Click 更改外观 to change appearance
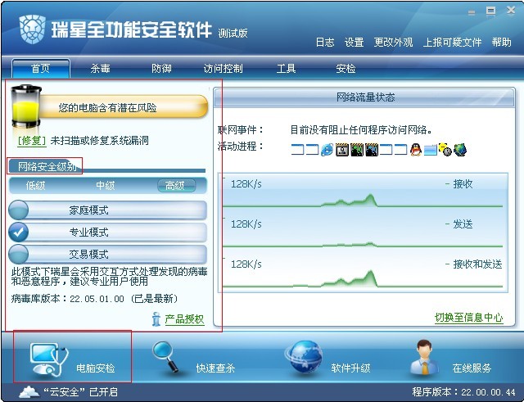524x402 pixels. click(x=393, y=42)
